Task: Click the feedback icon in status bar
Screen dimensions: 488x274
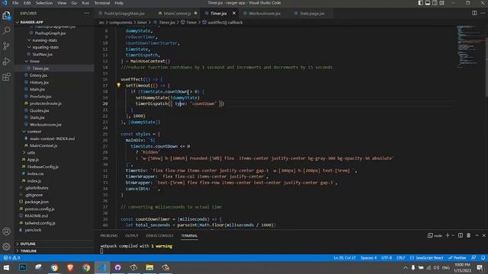Action: [474, 258]
